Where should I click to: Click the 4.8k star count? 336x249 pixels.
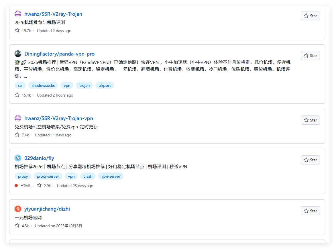click(x=25, y=226)
